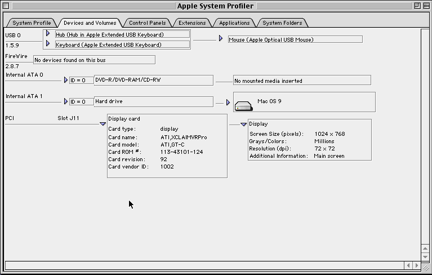
Task: Click the Internal ATA 0 ID = 0 box
Action: (x=81, y=80)
